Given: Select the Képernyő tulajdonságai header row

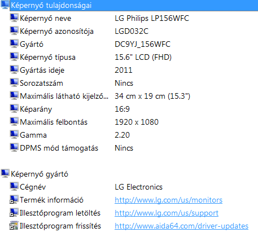Looking at the screenshot, I should click(134, 5).
